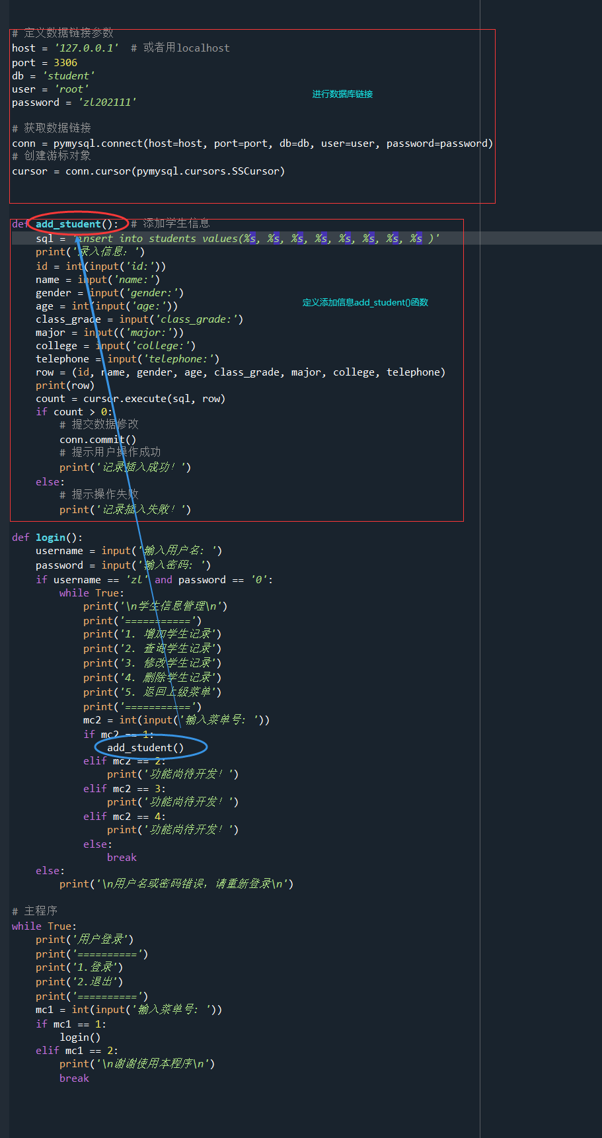Click the line gender = input('gender:')

(110, 293)
